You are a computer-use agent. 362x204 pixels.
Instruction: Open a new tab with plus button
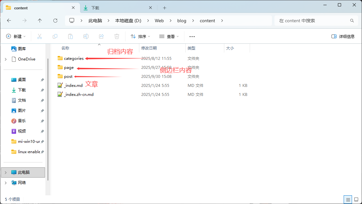click(x=164, y=8)
